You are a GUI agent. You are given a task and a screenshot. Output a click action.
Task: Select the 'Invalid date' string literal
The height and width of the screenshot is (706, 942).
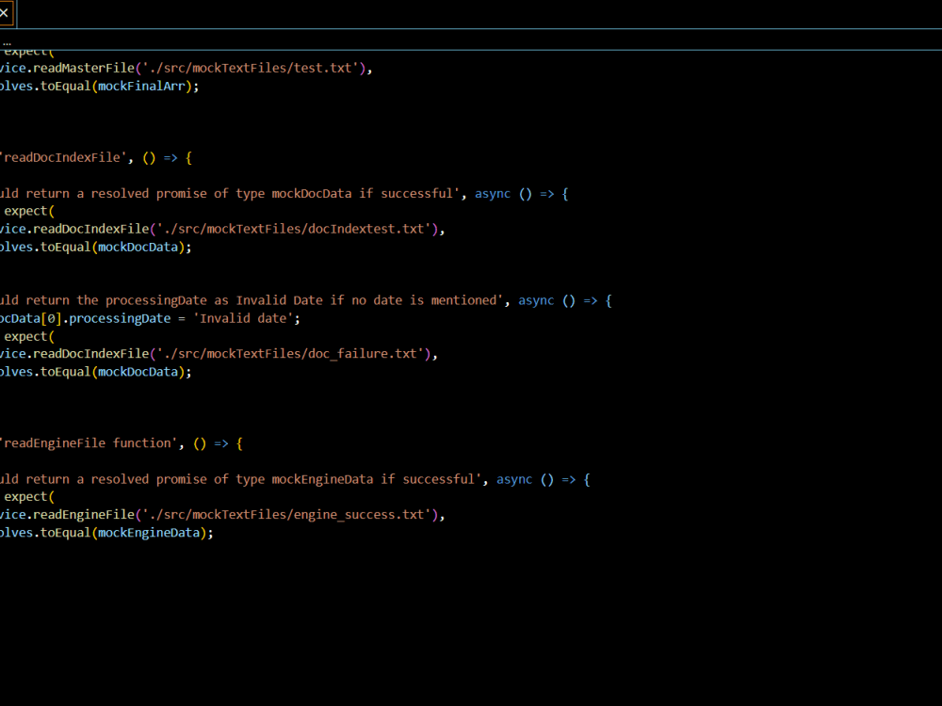click(243, 318)
